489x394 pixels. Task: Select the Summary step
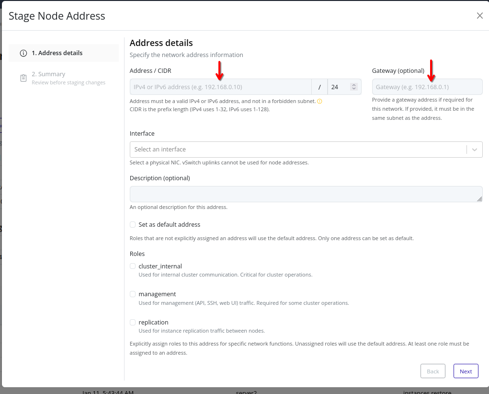(63, 78)
